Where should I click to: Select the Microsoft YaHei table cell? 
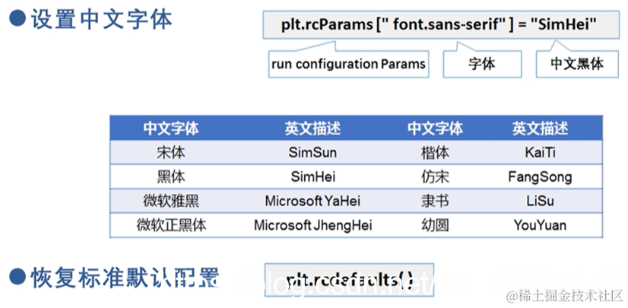click(312, 201)
